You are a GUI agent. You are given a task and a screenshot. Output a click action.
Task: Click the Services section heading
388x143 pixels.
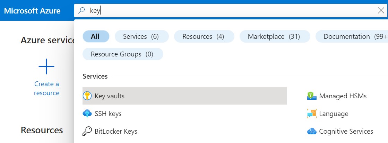click(95, 76)
